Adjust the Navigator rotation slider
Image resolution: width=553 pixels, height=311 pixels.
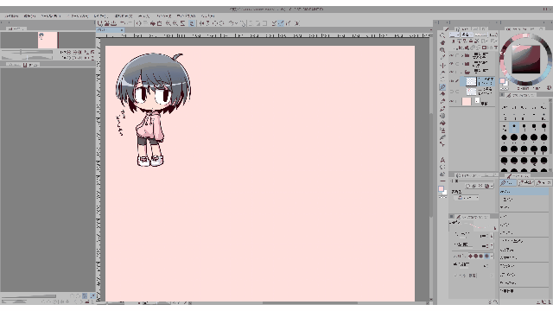[x=27, y=57]
